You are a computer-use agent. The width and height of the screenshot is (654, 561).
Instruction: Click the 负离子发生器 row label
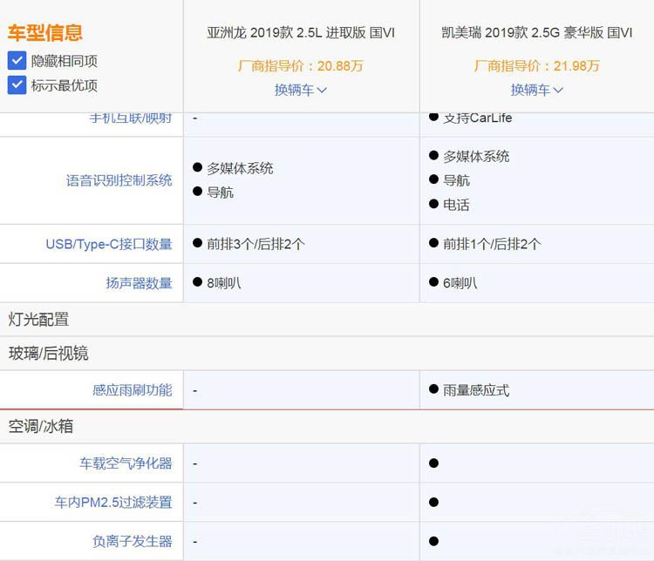(132, 541)
